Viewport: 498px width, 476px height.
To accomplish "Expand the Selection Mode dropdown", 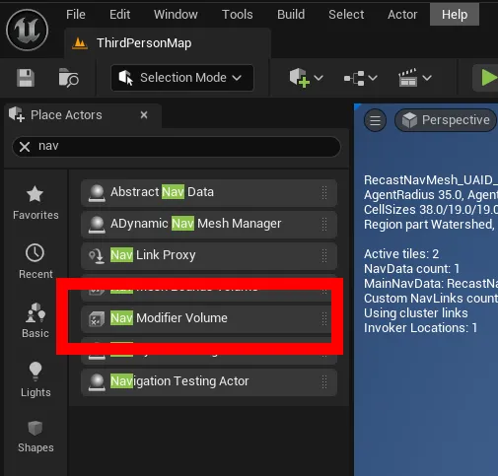I will [182, 78].
